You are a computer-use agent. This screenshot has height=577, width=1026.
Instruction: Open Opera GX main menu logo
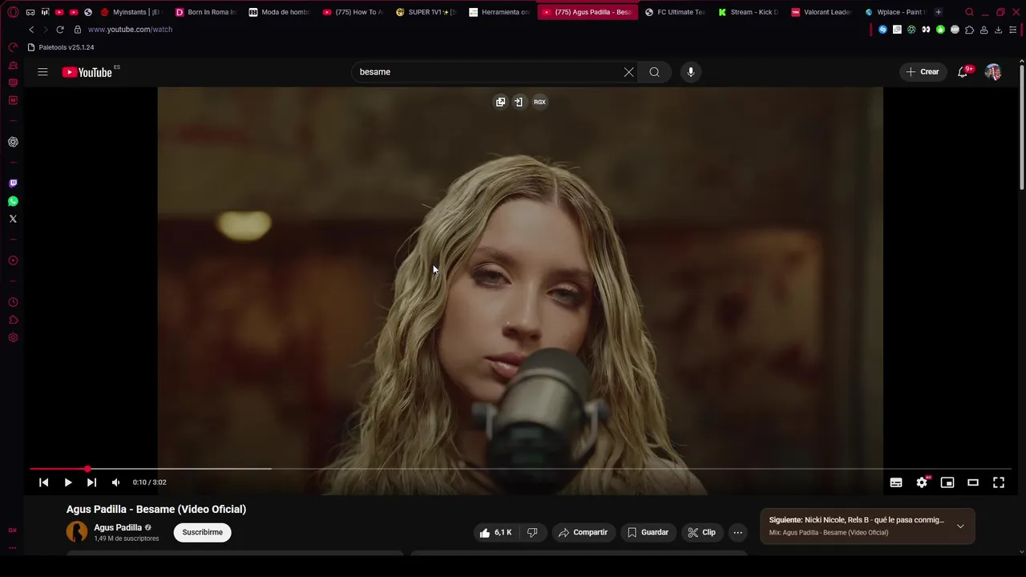(13, 12)
